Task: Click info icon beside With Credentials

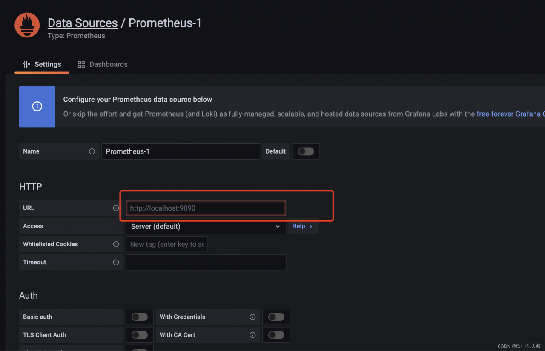Action: 252,317
